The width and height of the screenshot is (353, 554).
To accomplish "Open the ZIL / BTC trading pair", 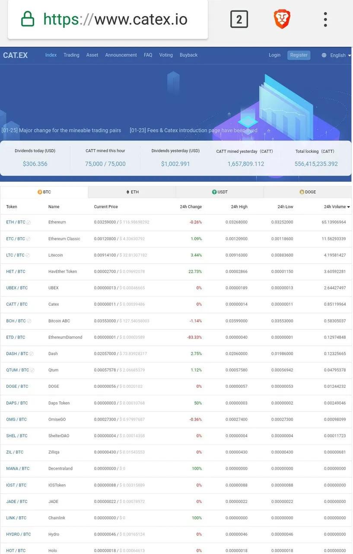I will pos(15,452).
